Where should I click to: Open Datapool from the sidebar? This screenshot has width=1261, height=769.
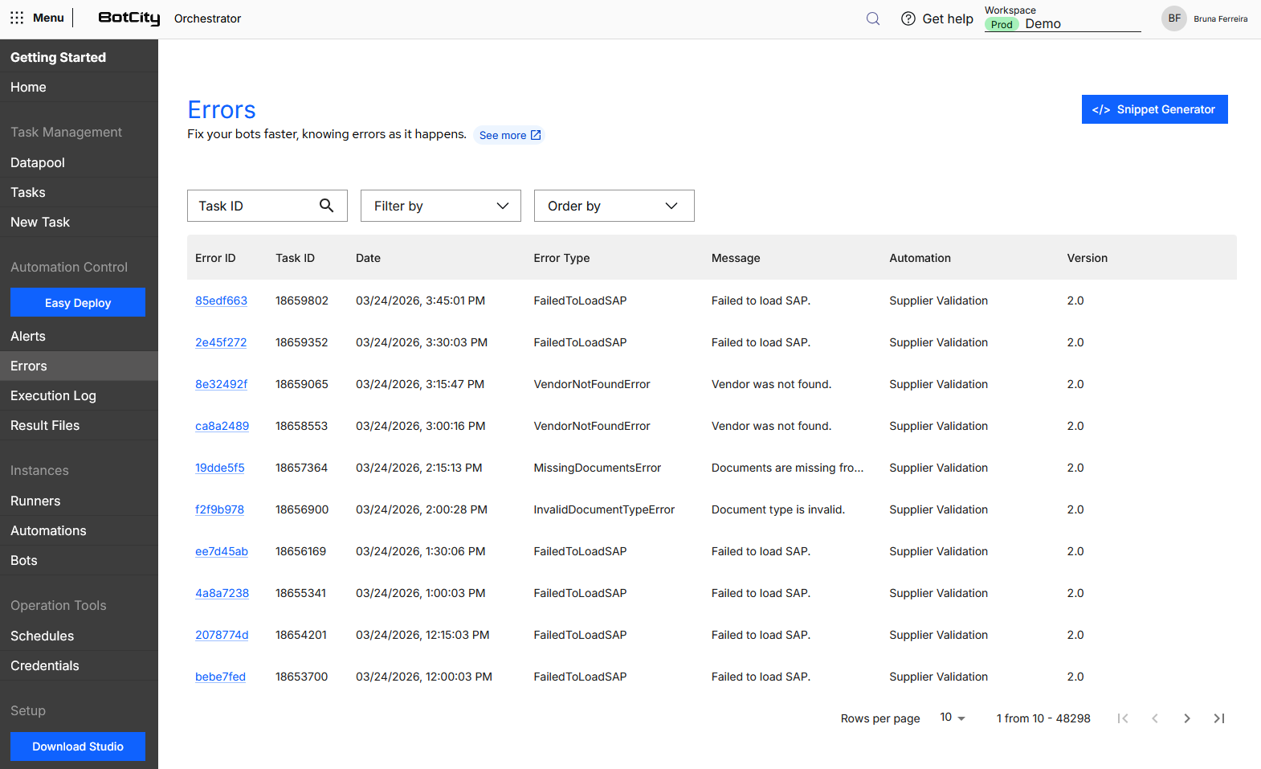pos(38,162)
